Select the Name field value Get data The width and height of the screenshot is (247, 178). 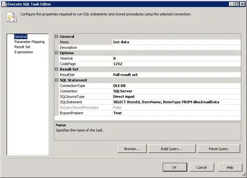click(177, 42)
